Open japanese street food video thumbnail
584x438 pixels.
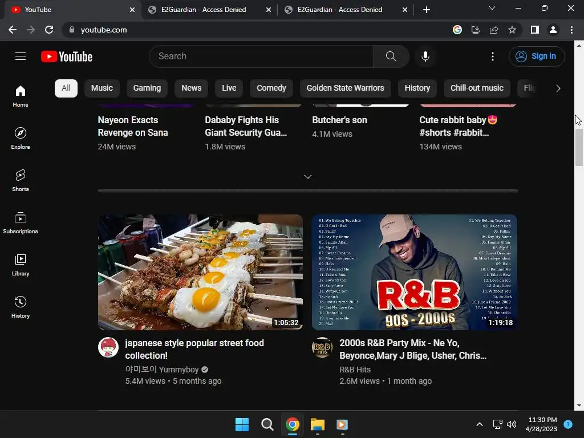[x=200, y=272]
